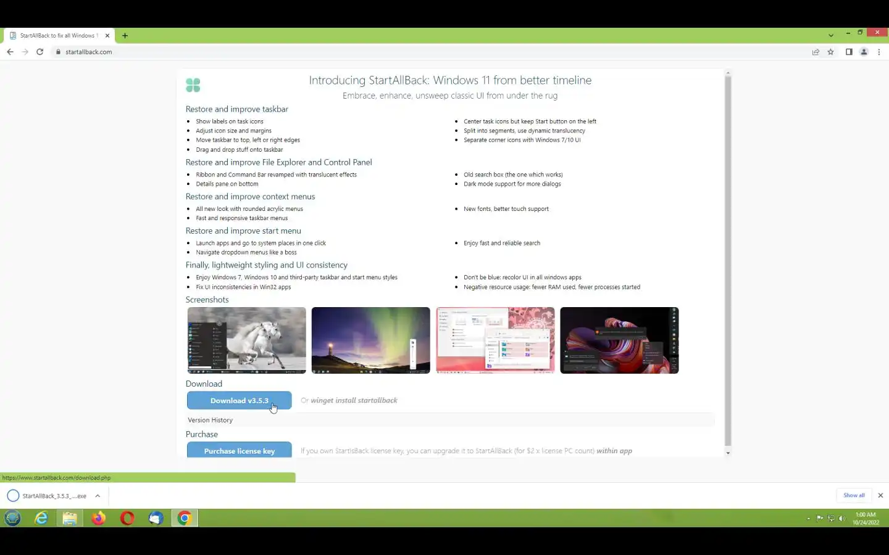Open the StartAllBack_3.5.3 exe download item

click(x=49, y=496)
